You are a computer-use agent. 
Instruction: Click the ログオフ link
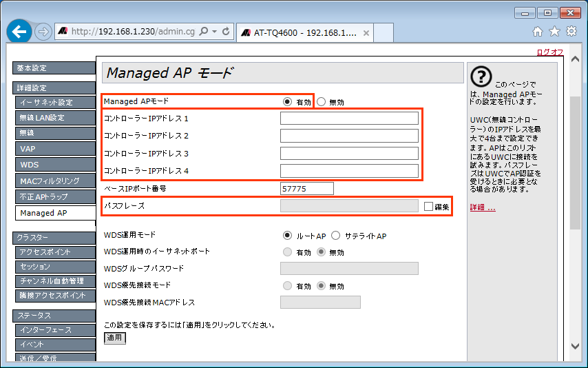[549, 52]
